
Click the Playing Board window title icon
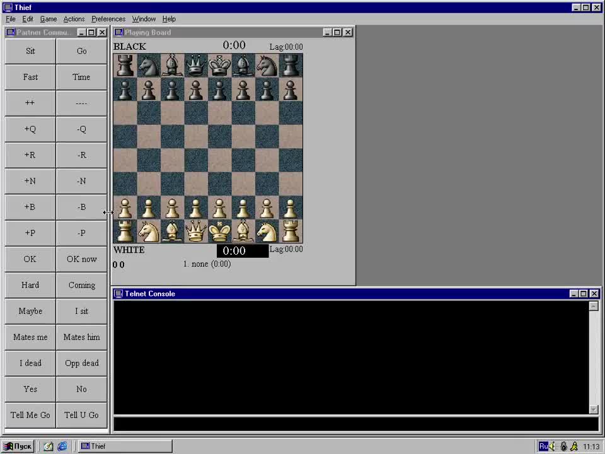(x=118, y=33)
